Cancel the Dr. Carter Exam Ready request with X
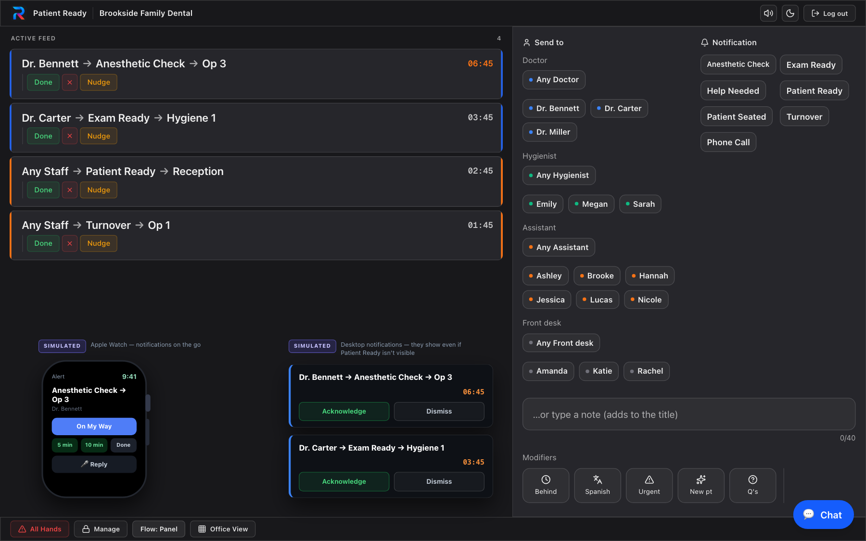The height and width of the screenshot is (541, 866). pyautogui.click(x=70, y=136)
